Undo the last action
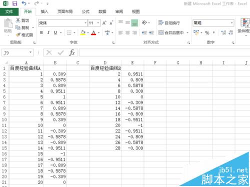This screenshot has height=187, width=250. 24,3
